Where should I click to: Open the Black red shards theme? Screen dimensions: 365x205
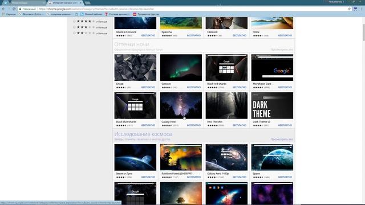point(226,68)
